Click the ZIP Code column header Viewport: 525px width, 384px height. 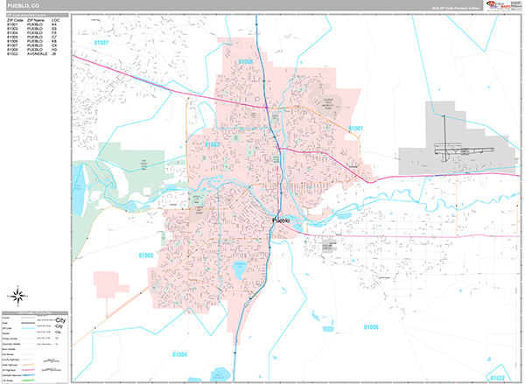pos(15,20)
